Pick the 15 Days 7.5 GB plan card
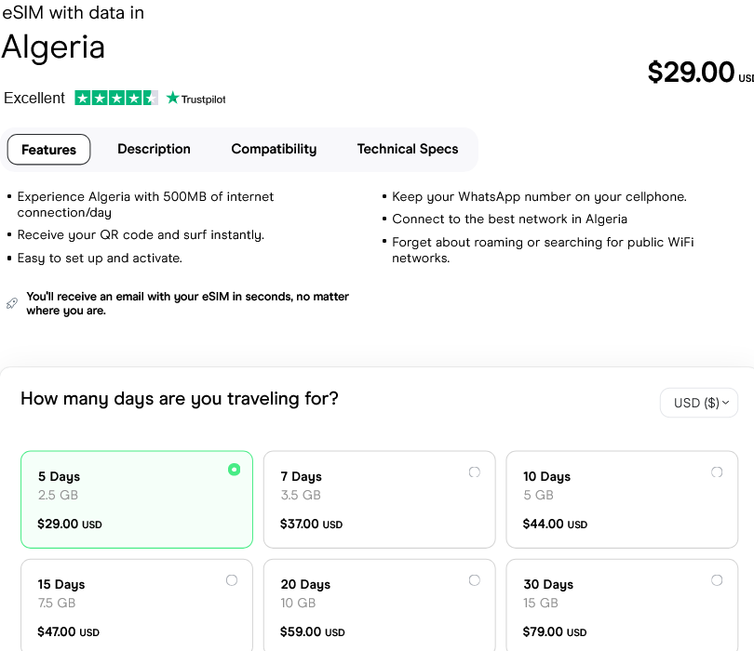Viewport: 754px width, 651px height. click(x=136, y=606)
